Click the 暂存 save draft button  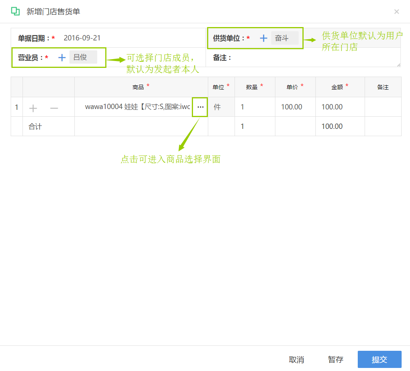coord(336,360)
